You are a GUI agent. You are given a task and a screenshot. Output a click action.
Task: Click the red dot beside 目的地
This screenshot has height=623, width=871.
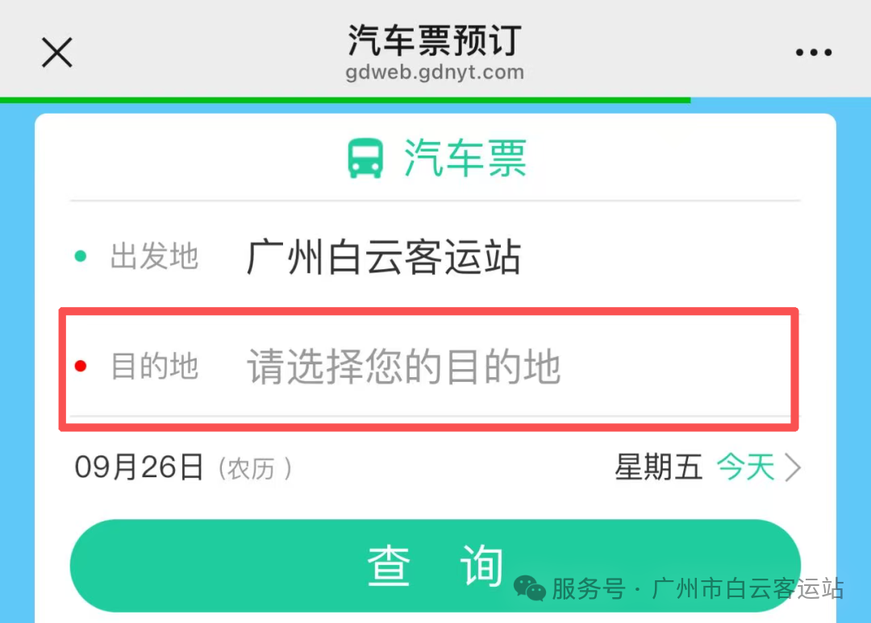[x=81, y=368]
